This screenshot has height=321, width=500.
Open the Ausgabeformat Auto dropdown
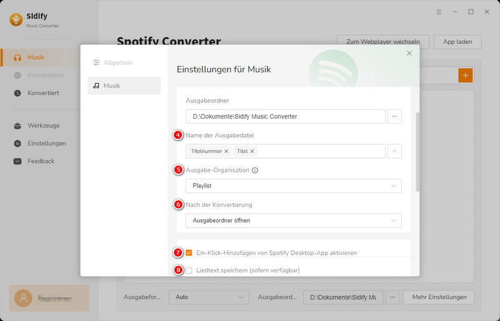tap(209, 297)
